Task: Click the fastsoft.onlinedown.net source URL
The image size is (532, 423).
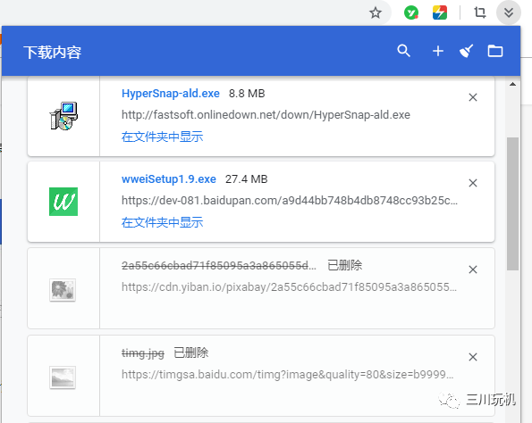Action: pyautogui.click(x=266, y=115)
